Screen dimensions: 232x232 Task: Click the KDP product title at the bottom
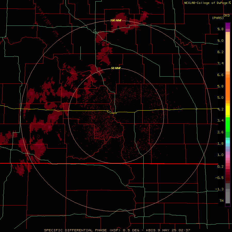click(117, 230)
